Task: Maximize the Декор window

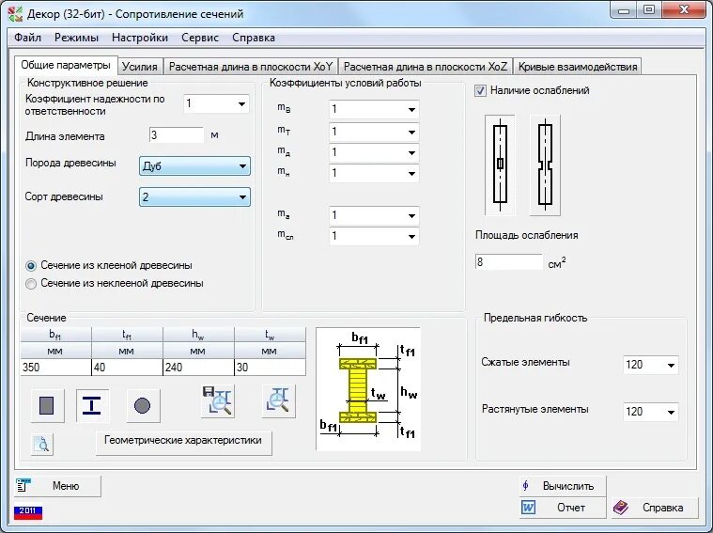Action: 649,10
